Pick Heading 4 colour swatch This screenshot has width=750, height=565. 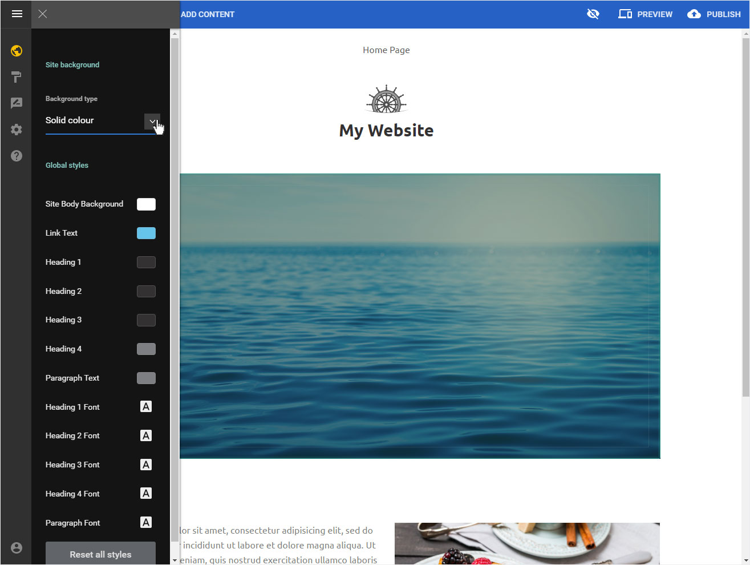146,349
